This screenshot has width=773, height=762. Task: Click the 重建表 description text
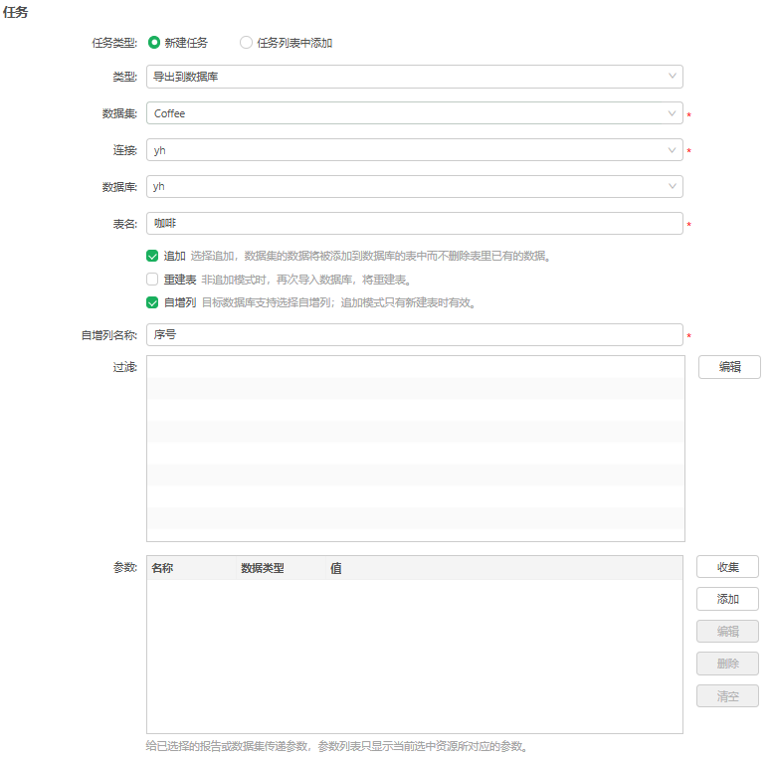pos(306,280)
